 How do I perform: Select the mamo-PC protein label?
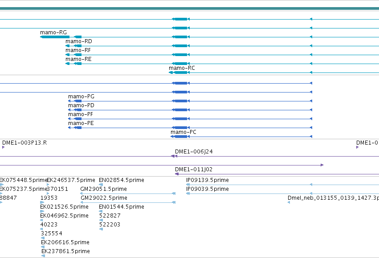pyautogui.click(x=183, y=132)
